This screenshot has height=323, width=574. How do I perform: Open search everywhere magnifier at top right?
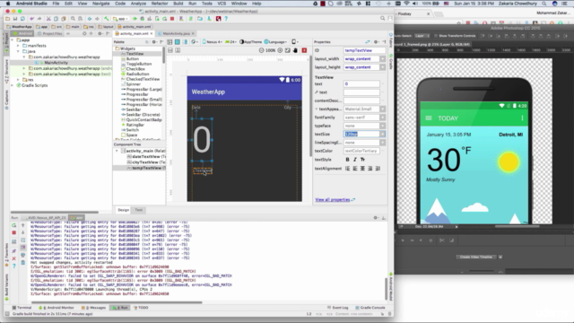[x=383, y=18]
